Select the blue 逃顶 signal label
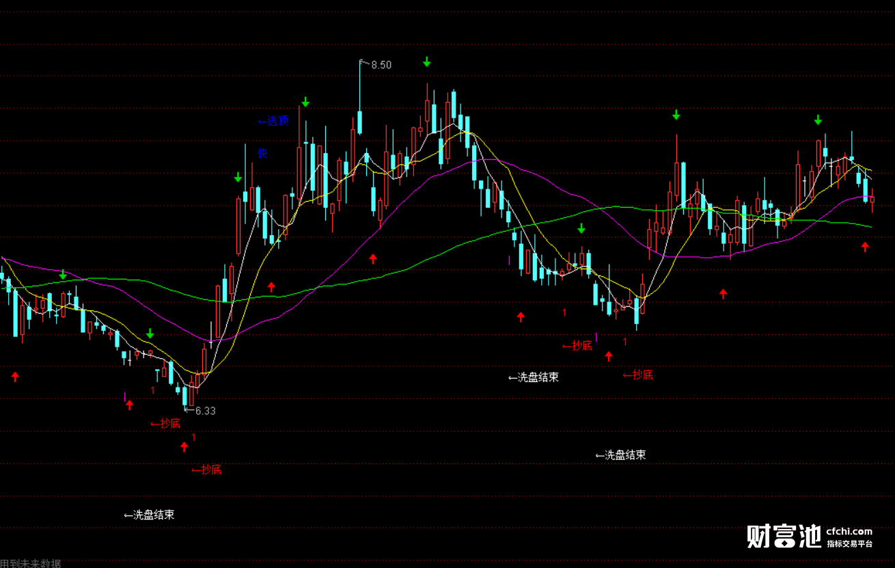Viewport: 895px width, 568px height. pyautogui.click(x=273, y=121)
